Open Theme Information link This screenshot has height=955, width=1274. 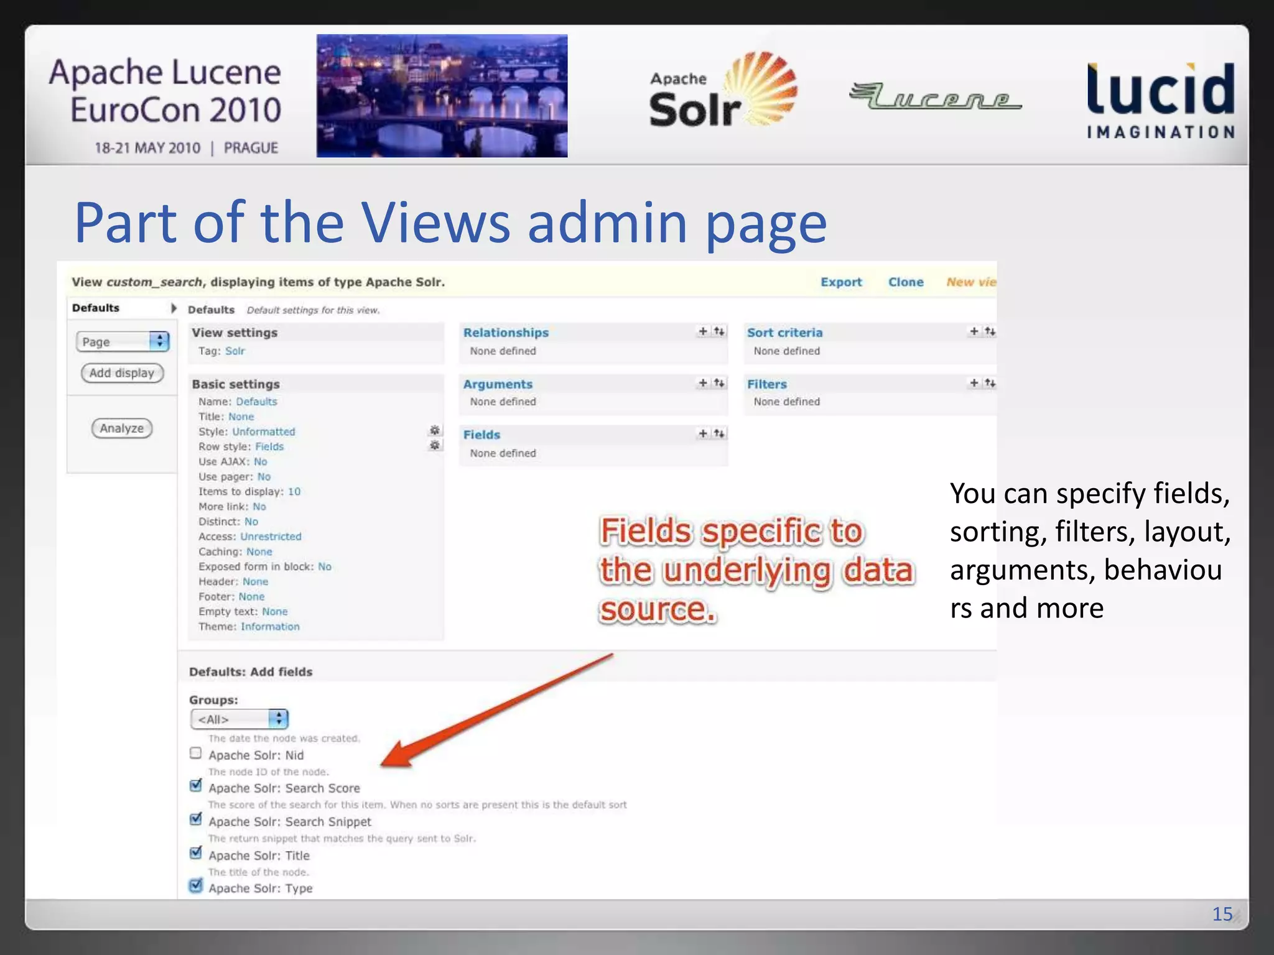click(x=270, y=627)
